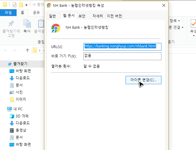Click the computer icon beside 내 PC
This screenshot has height=150, width=196.
[x=9, y=109]
